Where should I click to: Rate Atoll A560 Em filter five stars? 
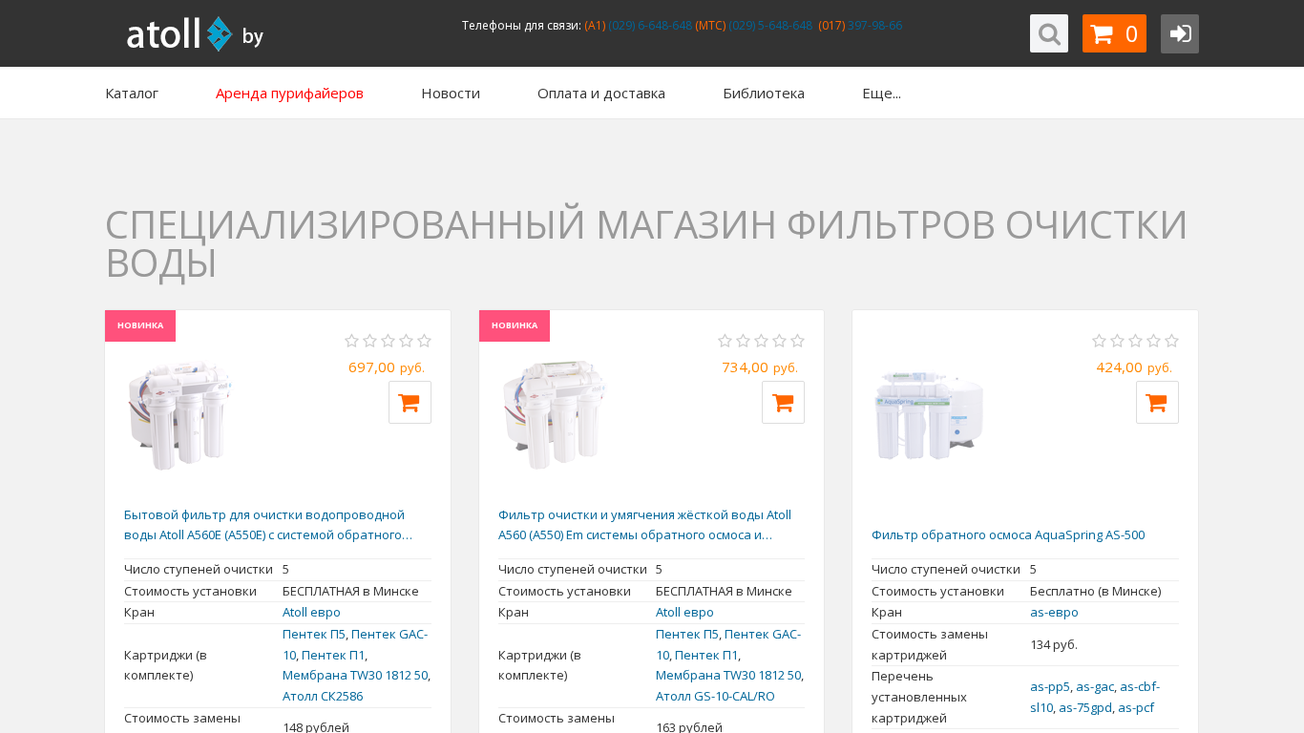coord(798,341)
